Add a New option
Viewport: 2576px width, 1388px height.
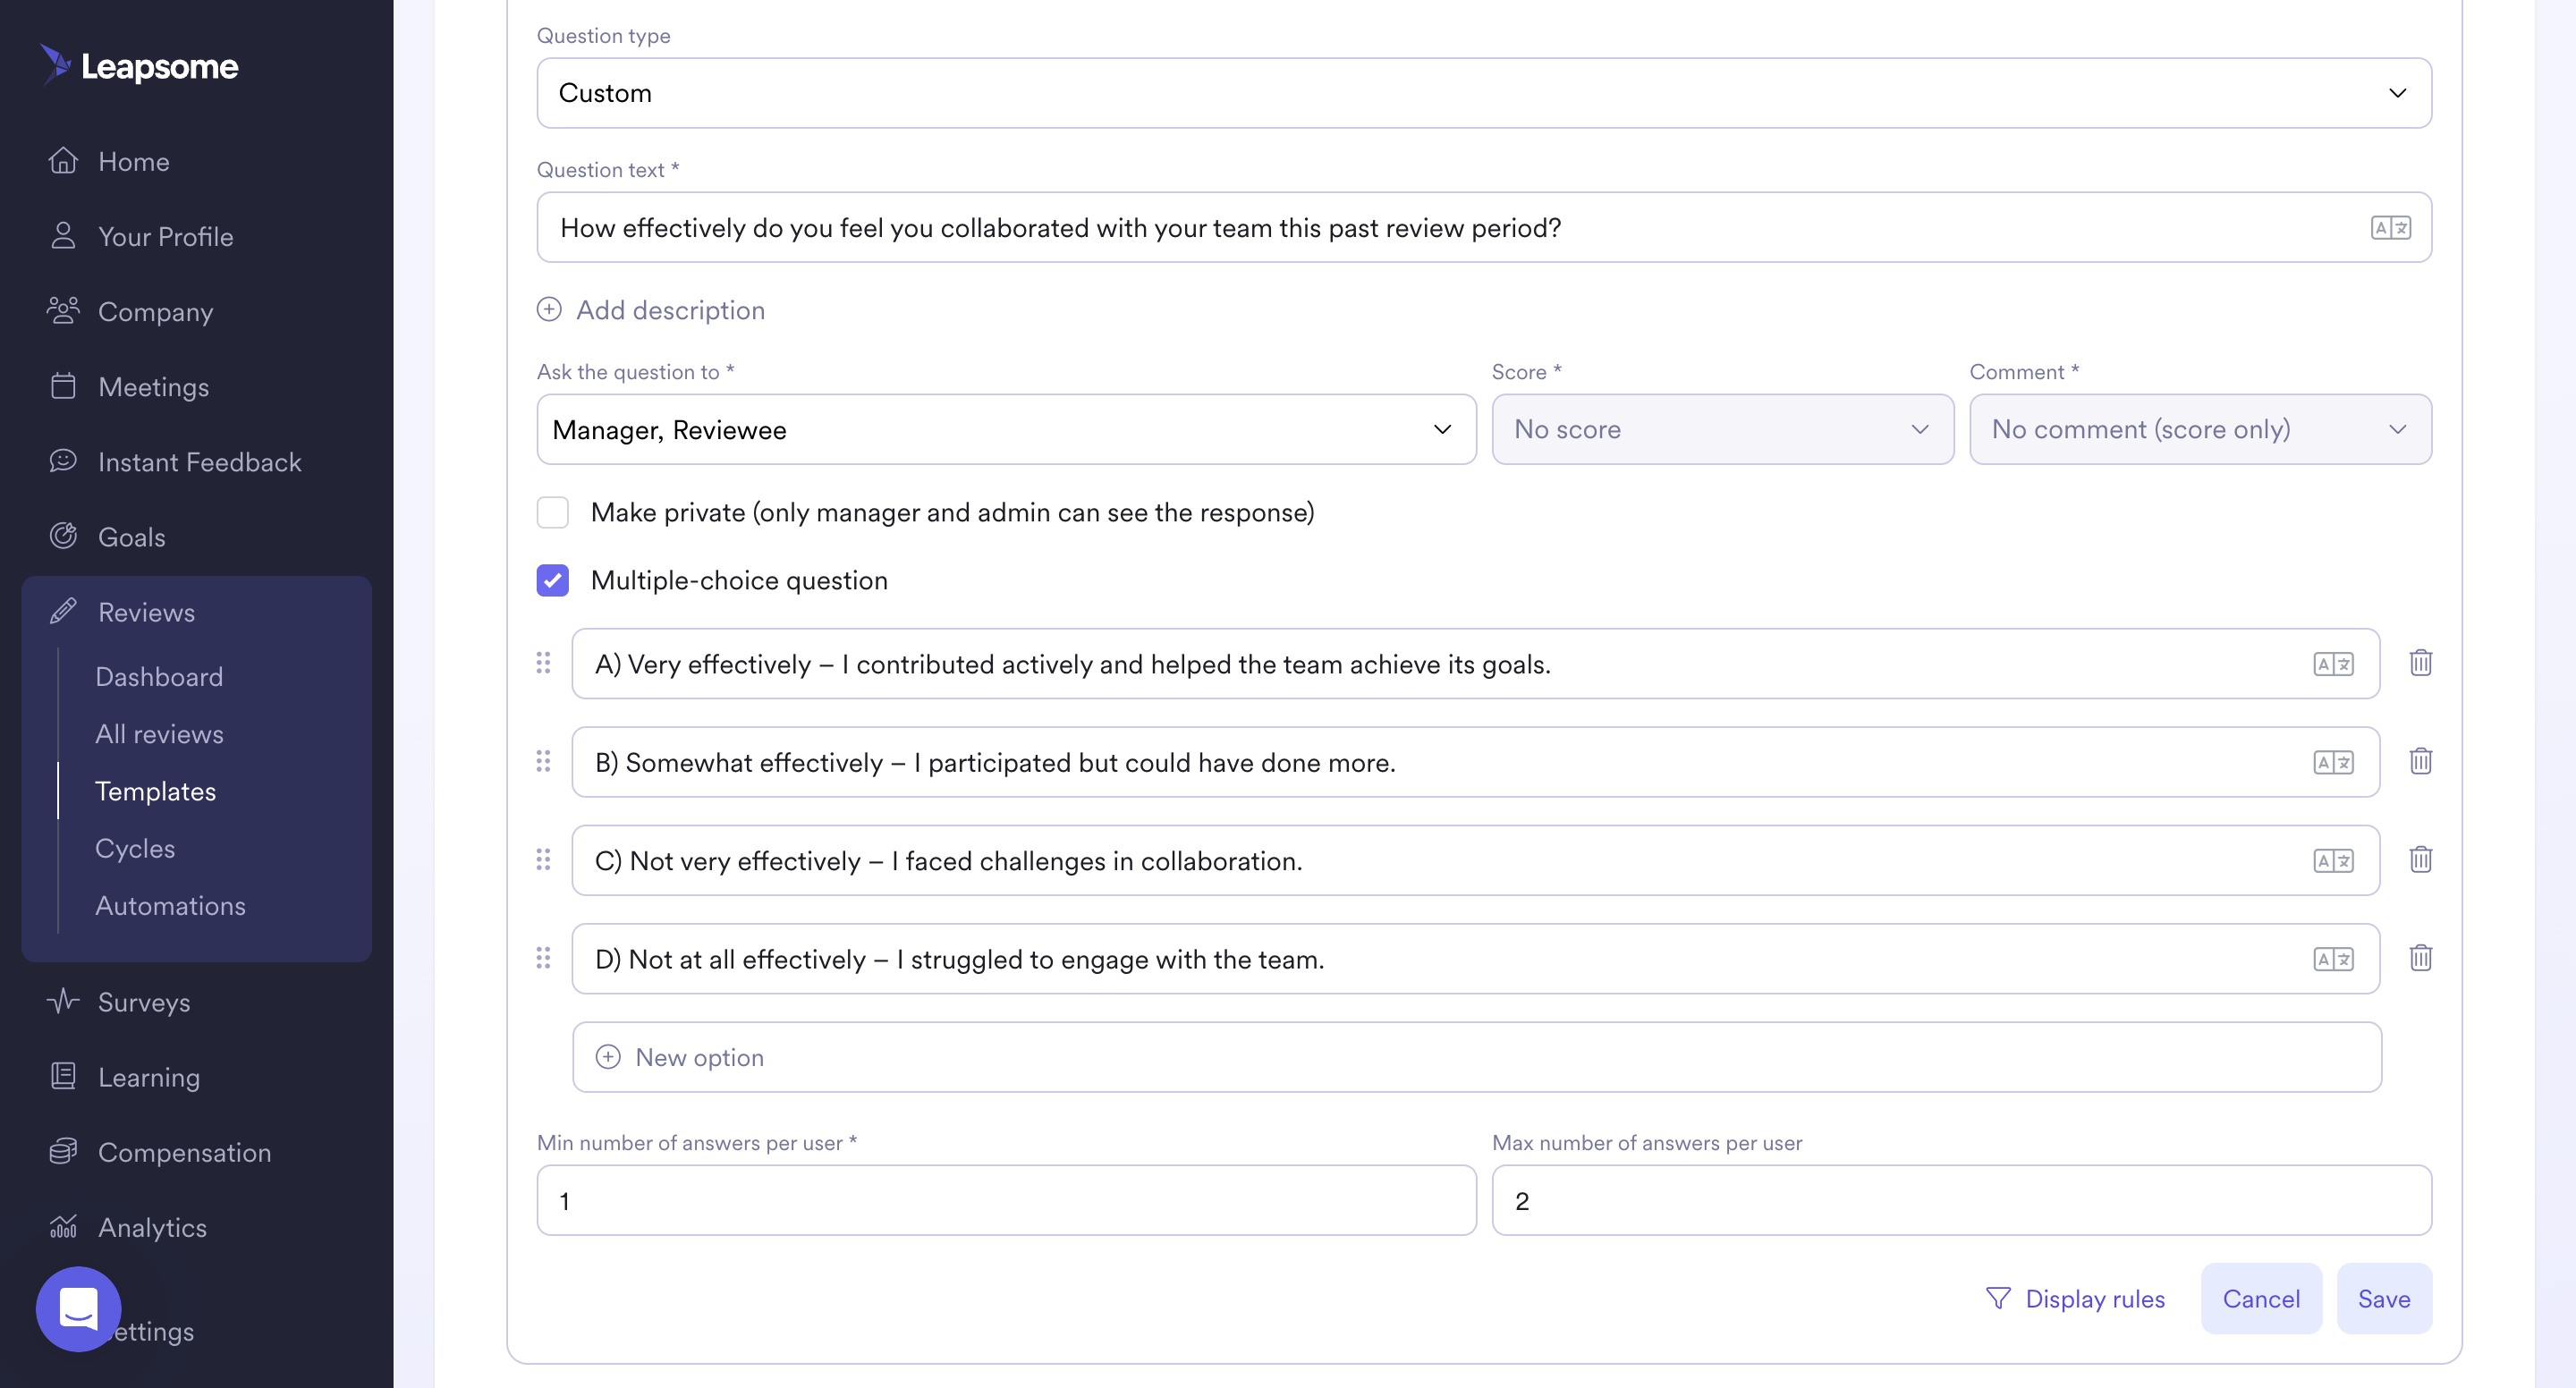(x=1476, y=1056)
